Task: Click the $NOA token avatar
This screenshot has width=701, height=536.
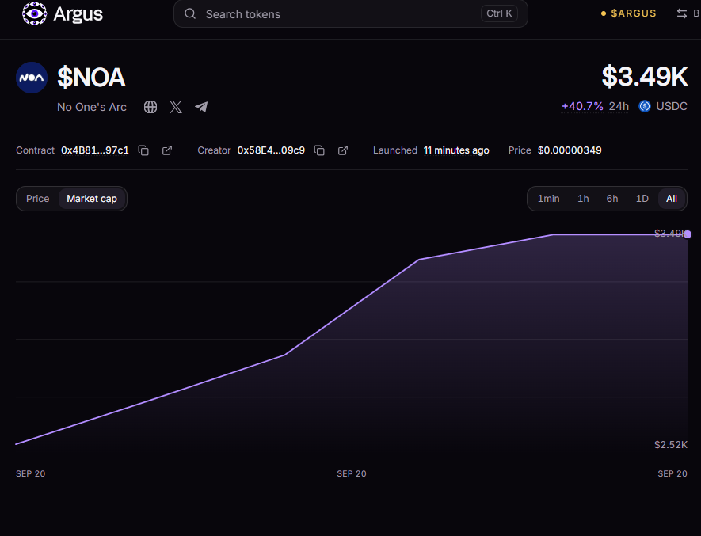Action: pyautogui.click(x=32, y=78)
